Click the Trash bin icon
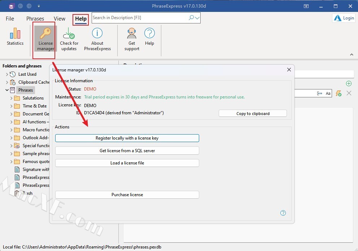The image size is (358, 251). coord(17,193)
